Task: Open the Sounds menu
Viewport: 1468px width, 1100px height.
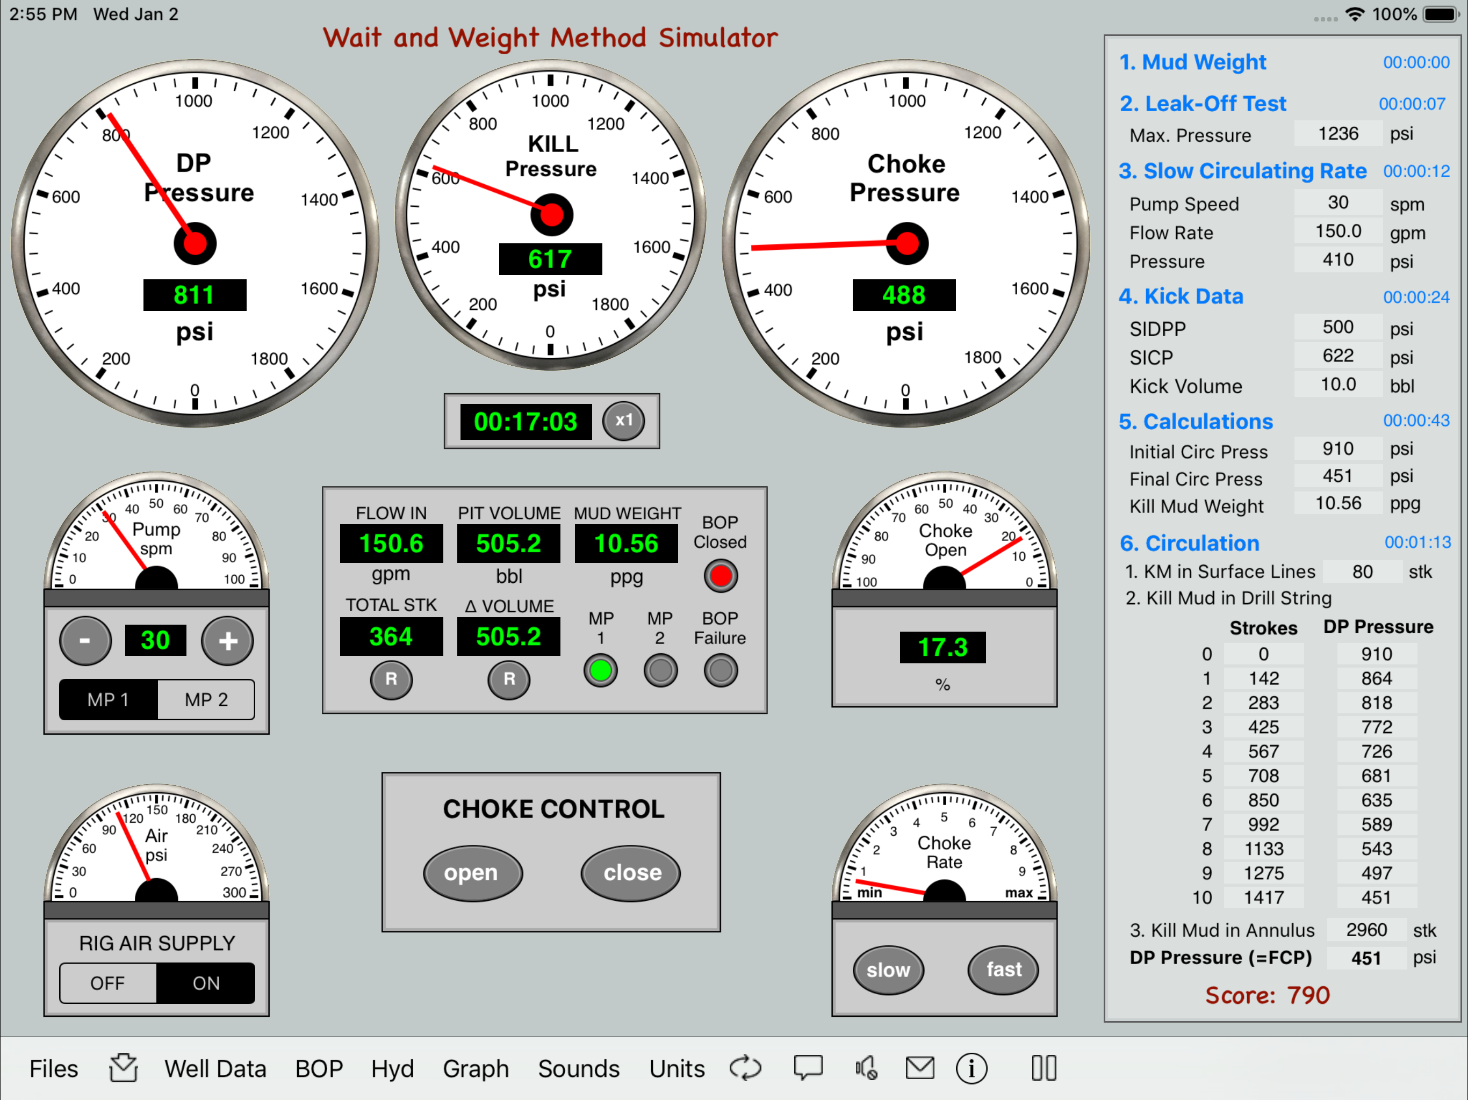Action: coord(579,1068)
